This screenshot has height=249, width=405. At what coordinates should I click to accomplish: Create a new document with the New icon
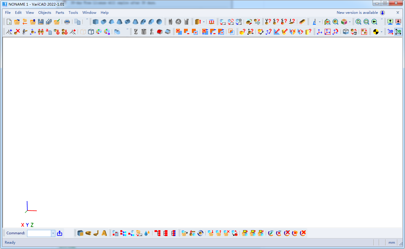coord(9,22)
